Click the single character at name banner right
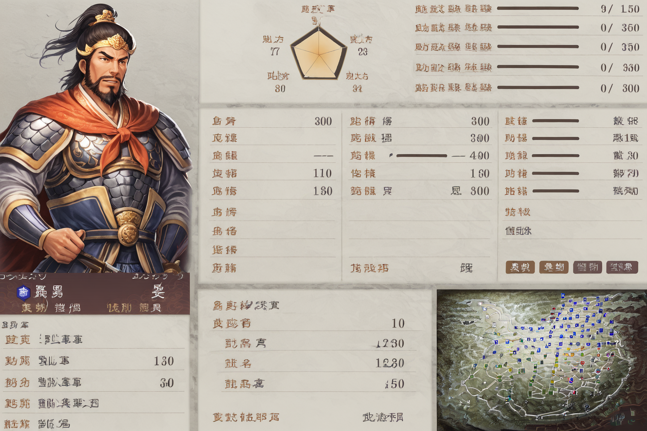The image size is (647, 431). click(x=158, y=291)
